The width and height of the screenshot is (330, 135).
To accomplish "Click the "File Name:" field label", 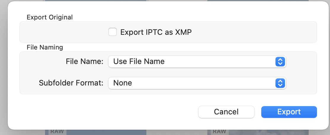I will tap(84, 62).
